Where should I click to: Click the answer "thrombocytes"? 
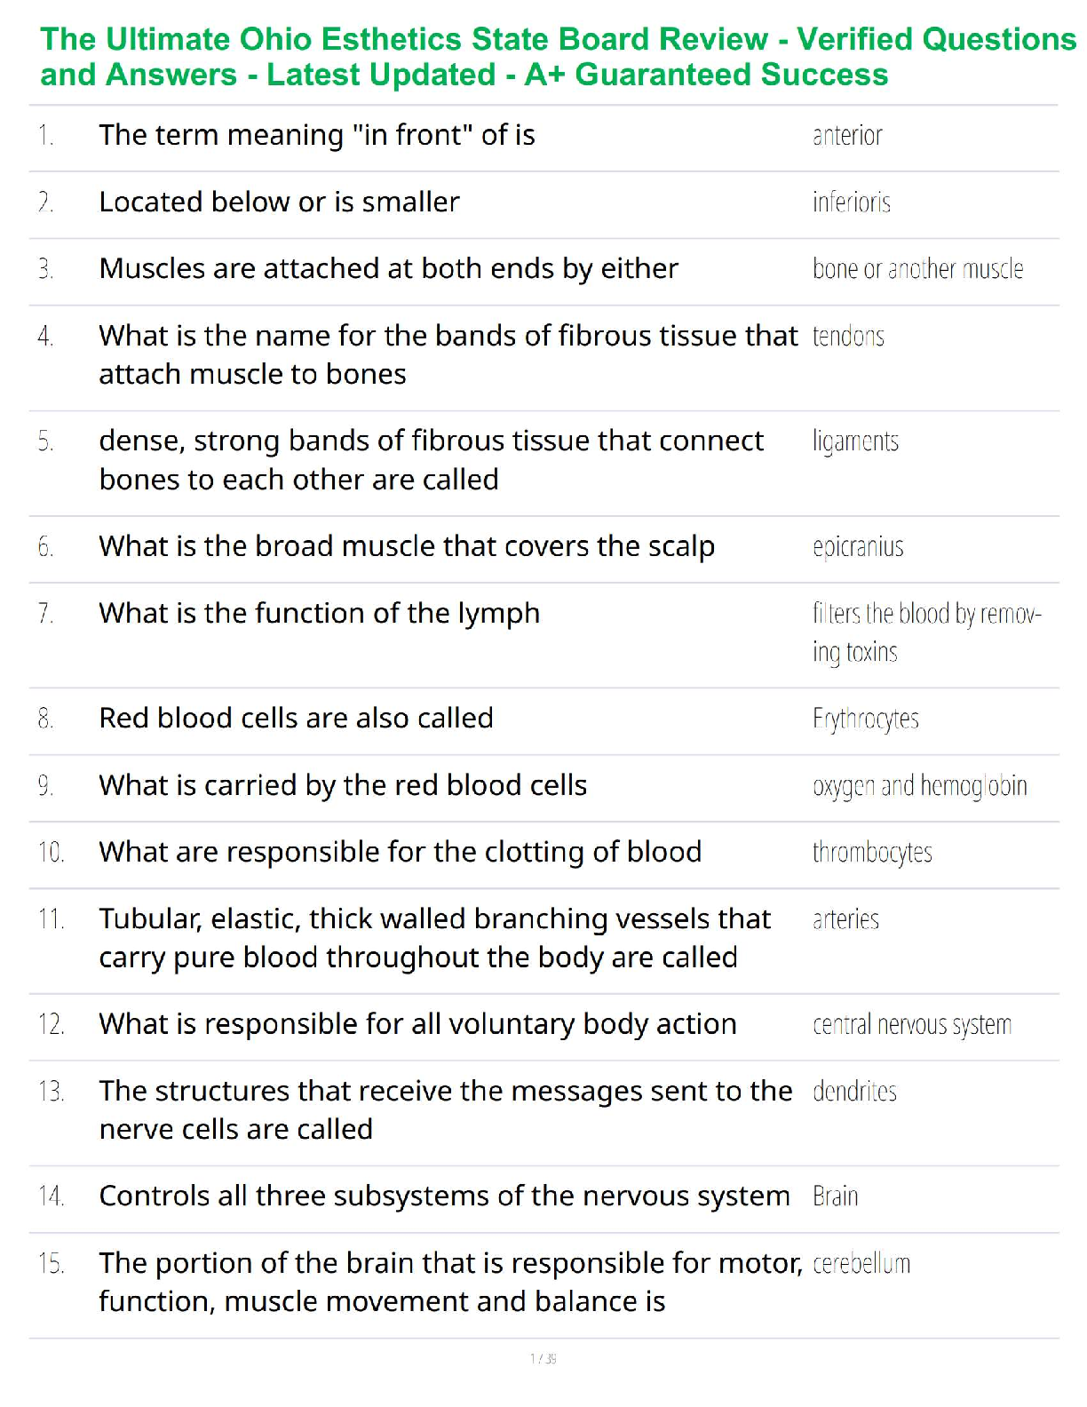pos(872,853)
